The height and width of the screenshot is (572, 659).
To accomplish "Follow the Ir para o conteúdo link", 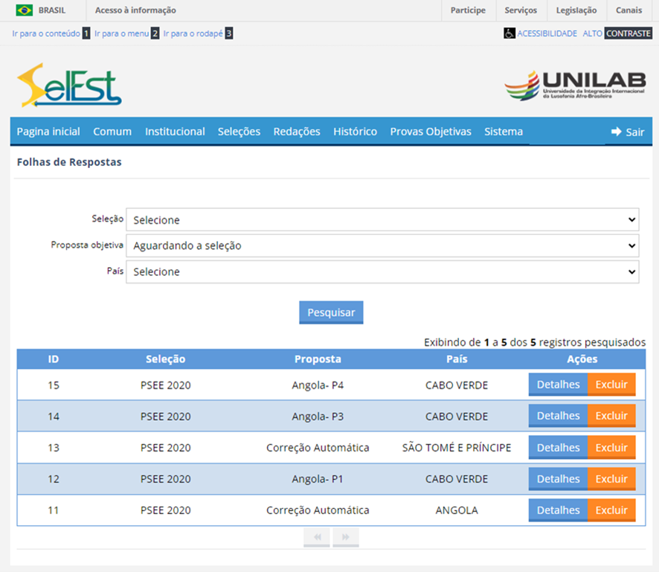I will [x=46, y=33].
